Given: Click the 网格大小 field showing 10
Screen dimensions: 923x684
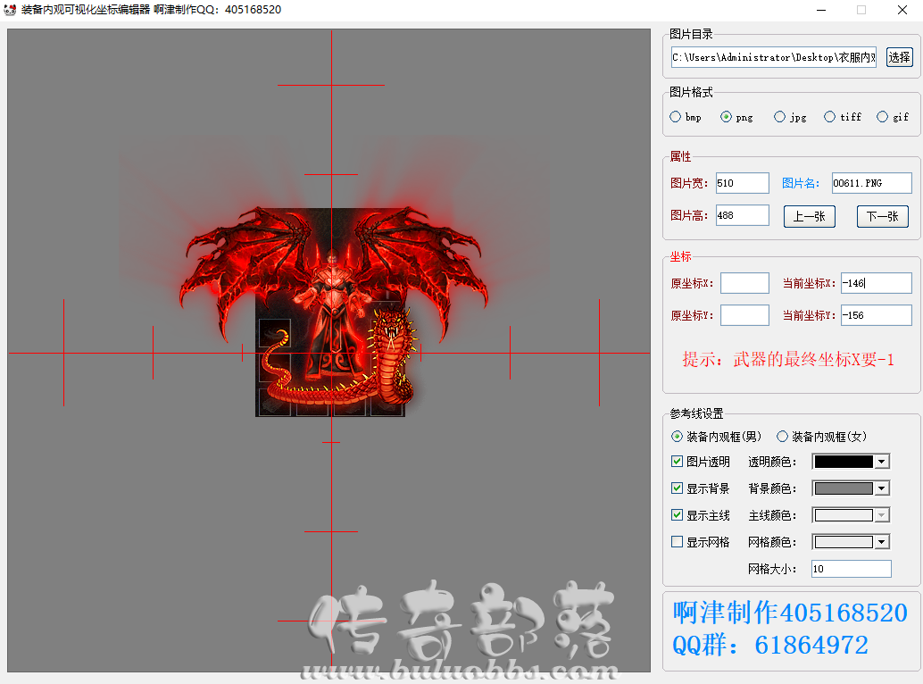Looking at the screenshot, I should [x=852, y=569].
